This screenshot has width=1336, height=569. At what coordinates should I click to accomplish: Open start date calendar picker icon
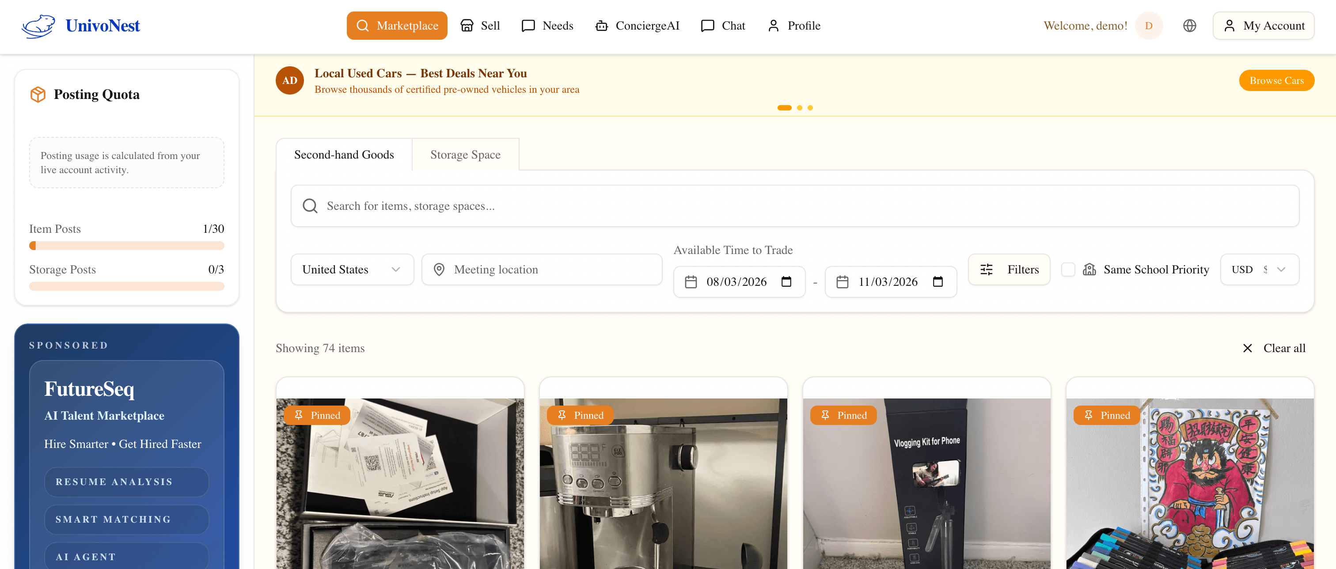[786, 282]
